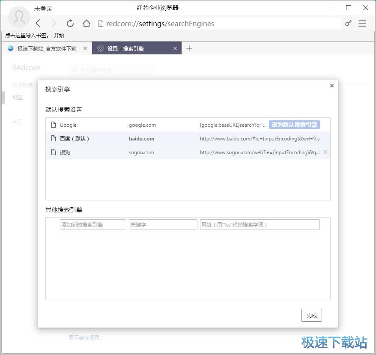376x355 pixels.
Task: Reload the page with refresh icon
Action: 70,24
